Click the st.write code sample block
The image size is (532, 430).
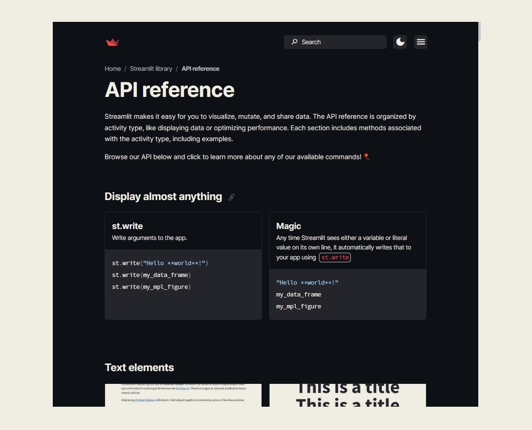183,285
